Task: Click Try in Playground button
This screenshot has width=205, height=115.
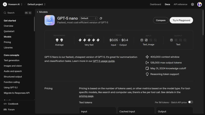Action: (181, 20)
